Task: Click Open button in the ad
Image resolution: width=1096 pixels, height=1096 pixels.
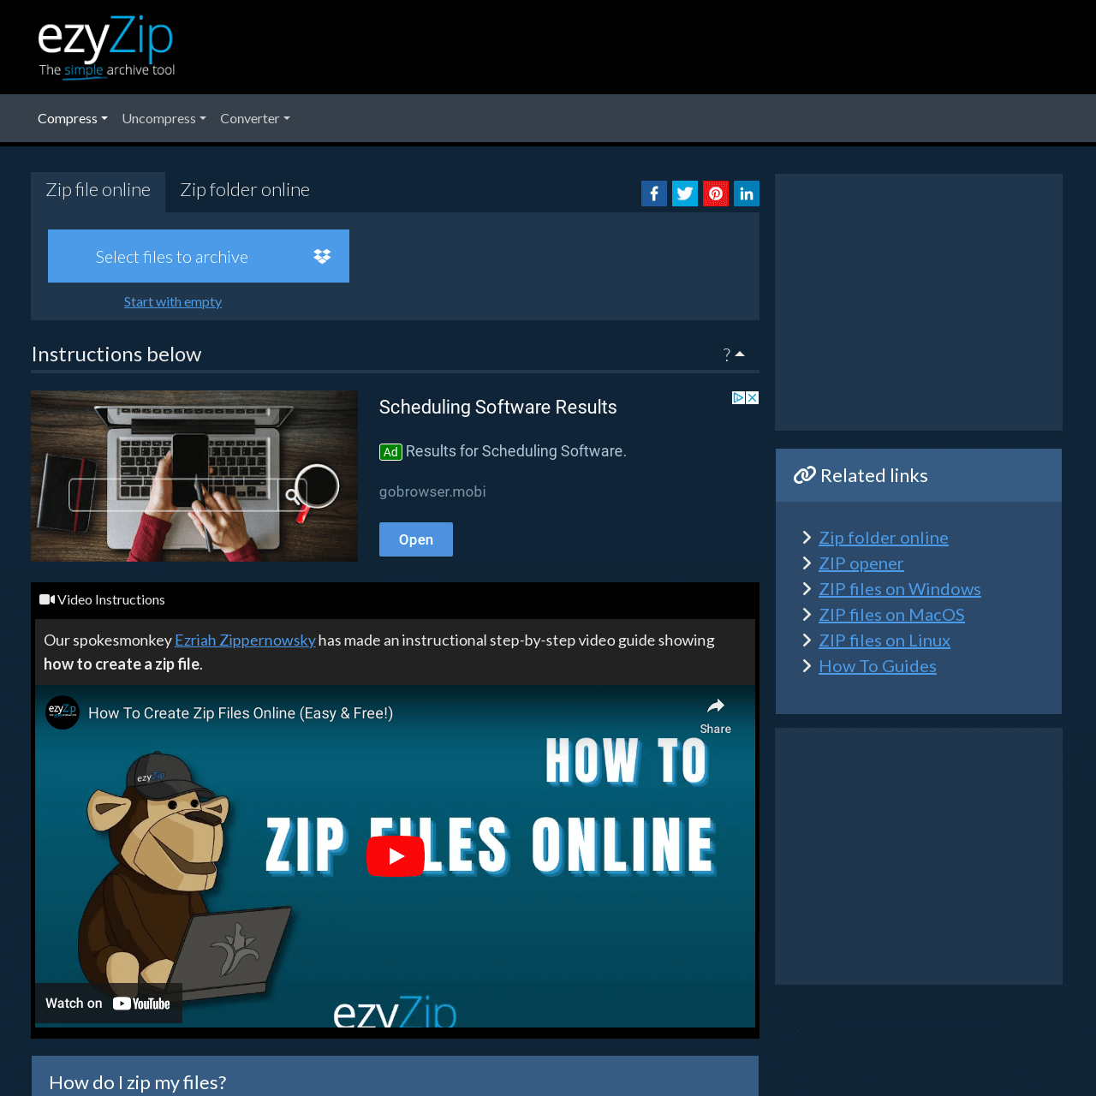Action: [416, 539]
